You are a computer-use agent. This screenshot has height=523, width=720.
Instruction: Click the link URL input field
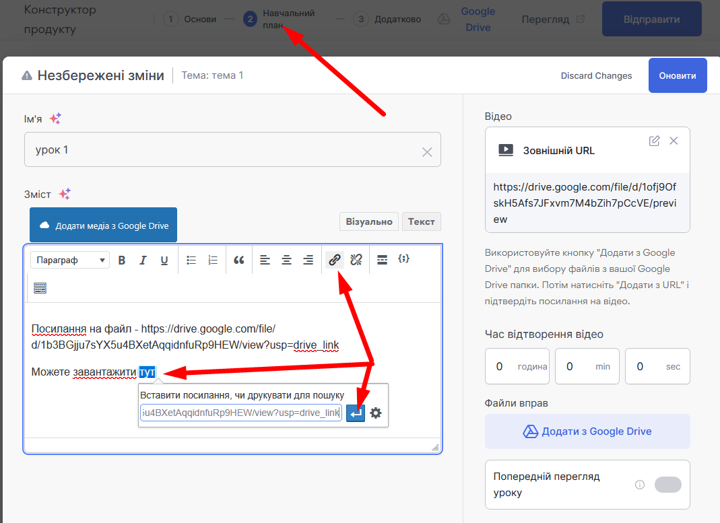(x=240, y=413)
